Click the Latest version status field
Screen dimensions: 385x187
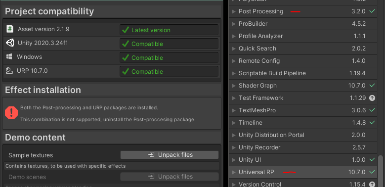click(169, 30)
